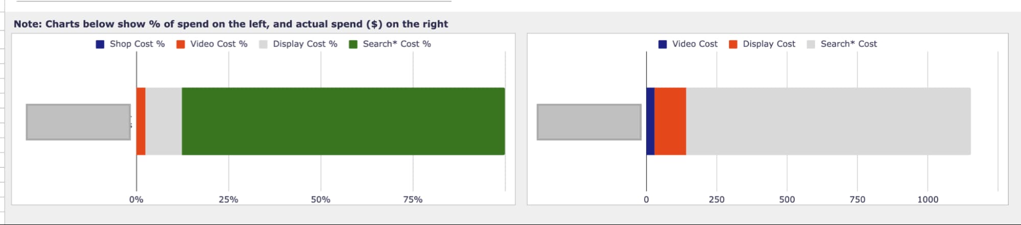Toggle the Shop Cost % legend label

[137, 44]
